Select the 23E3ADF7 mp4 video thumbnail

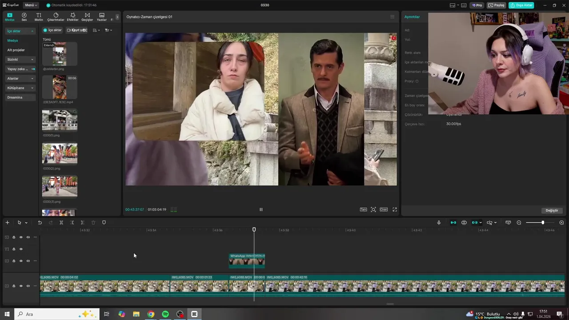[60, 87]
